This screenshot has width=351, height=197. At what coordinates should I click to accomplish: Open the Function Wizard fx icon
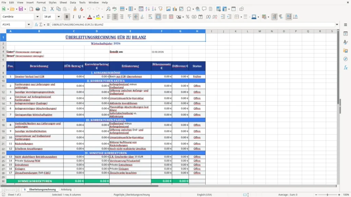tap(36, 25)
